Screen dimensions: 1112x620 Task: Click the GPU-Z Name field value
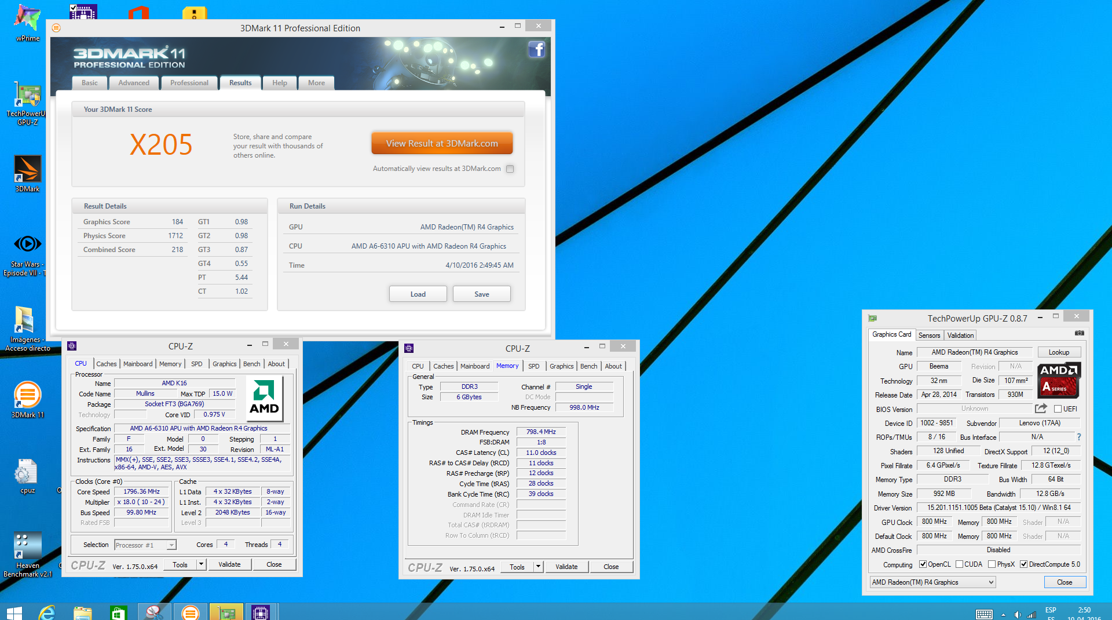(975, 352)
